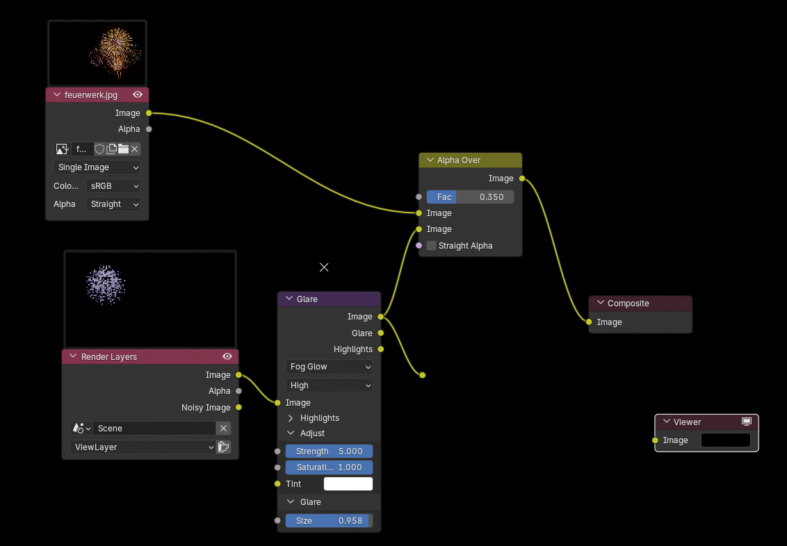Screen dimensions: 787x546
Task: Click the monitor icon on Viewer node
Action: tap(747, 422)
